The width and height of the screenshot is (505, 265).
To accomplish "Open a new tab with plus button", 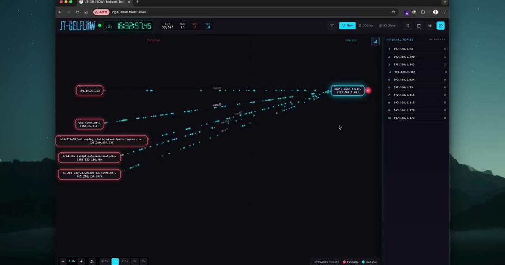I will coord(138,2).
